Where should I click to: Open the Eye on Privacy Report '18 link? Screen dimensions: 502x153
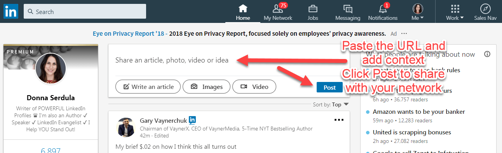point(128,34)
